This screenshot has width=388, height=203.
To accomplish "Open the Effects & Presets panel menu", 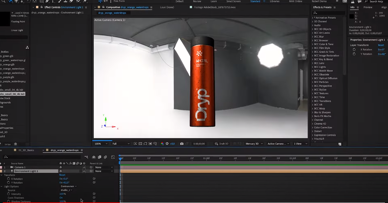I will click(334, 7).
